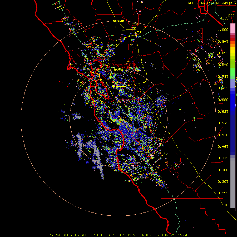This screenshot has width=237, height=237.
Task: Click the 0.733 legend label
Action: point(223,88)
